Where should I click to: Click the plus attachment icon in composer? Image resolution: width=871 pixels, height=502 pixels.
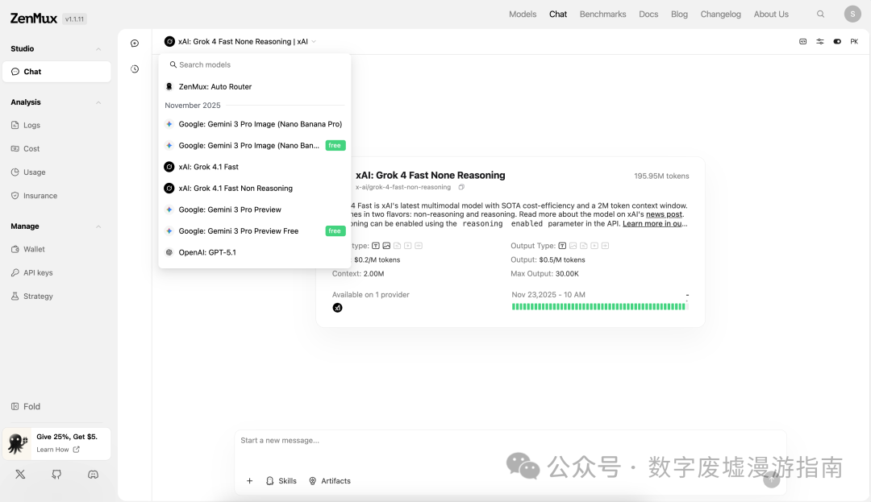point(249,481)
